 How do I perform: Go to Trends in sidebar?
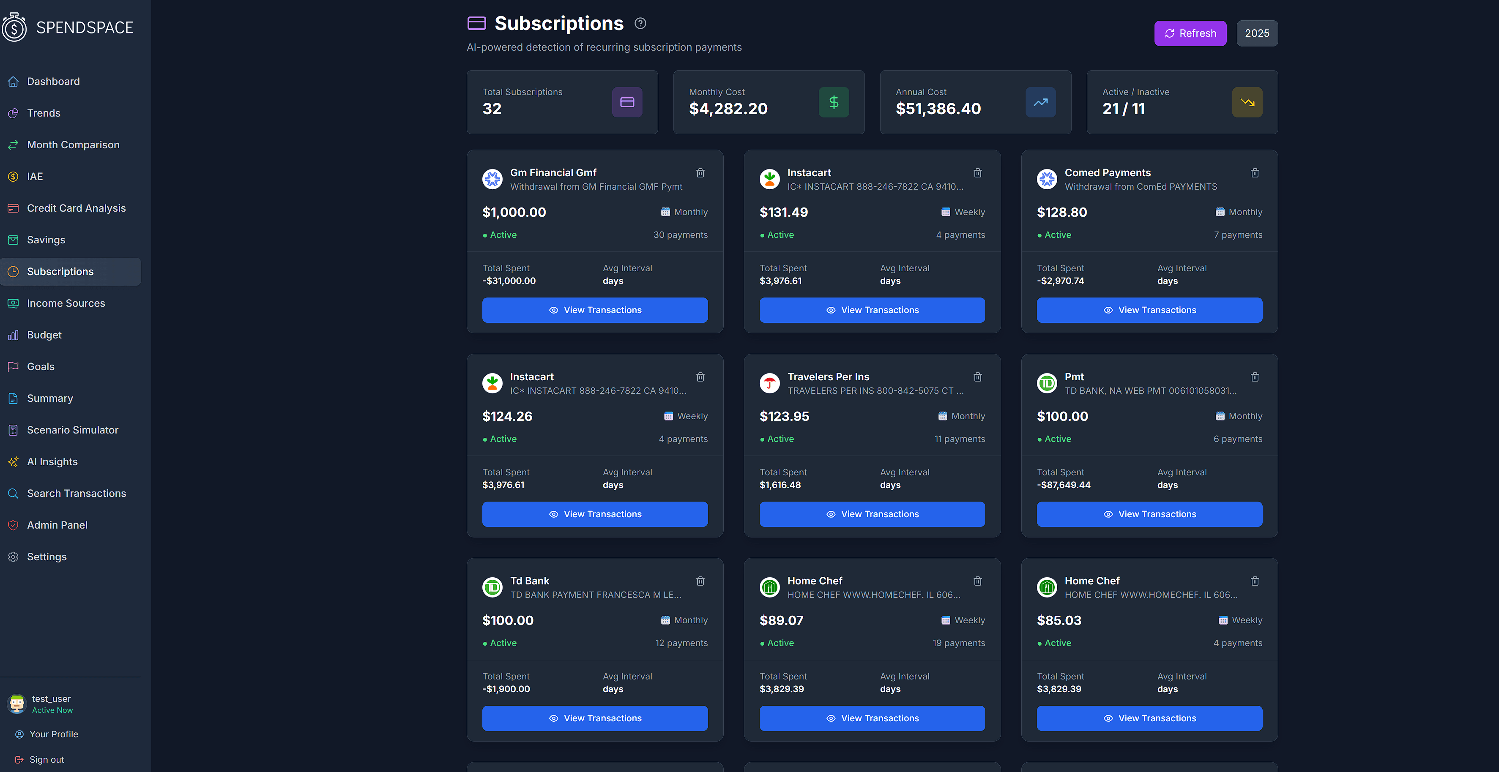pyautogui.click(x=71, y=113)
